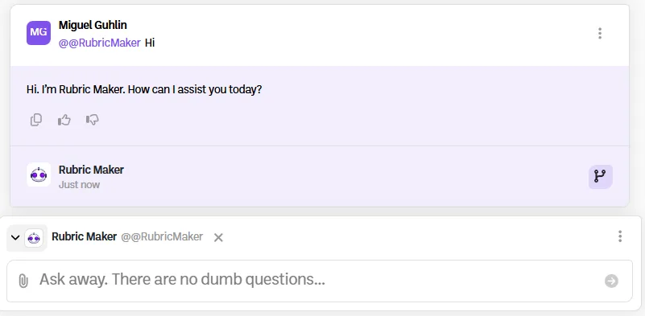
Task: Click the purple @@RubricMaker mention link
Action: [x=100, y=43]
